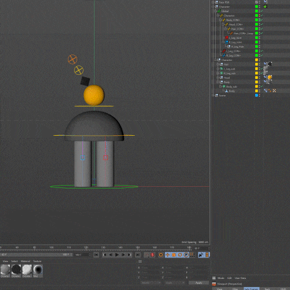
Task: Toggle visibility dots for Body_CON+
Action: click(259, 20)
